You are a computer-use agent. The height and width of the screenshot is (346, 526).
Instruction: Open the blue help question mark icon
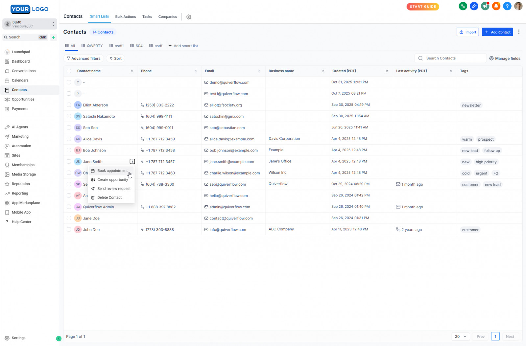[x=507, y=6]
